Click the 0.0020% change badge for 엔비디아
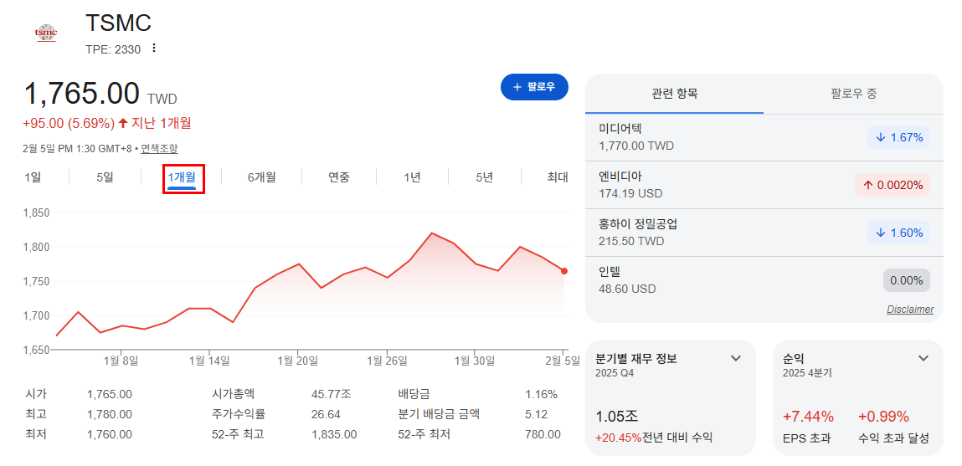This screenshot has width=962, height=466. click(893, 185)
